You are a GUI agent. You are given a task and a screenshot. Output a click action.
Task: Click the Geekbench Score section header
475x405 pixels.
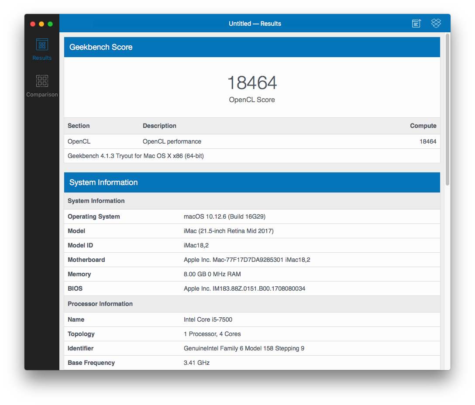click(x=101, y=47)
